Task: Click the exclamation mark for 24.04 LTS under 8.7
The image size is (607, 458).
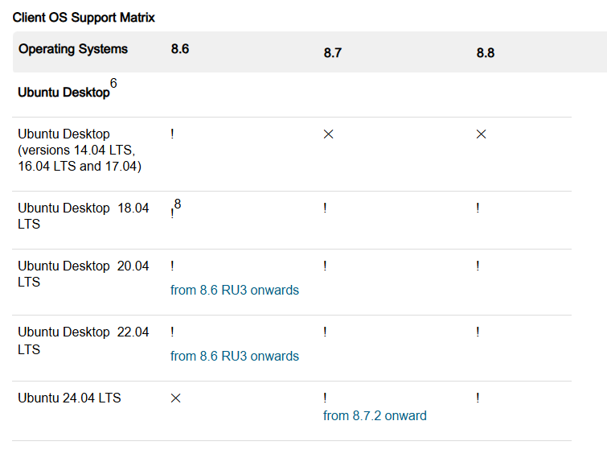Action: tap(325, 398)
